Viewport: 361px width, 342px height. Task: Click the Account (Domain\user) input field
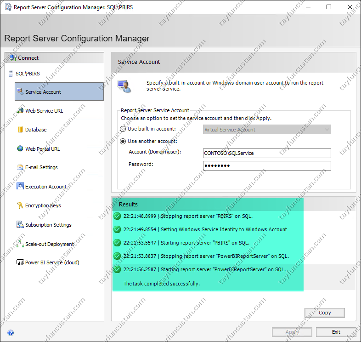click(x=267, y=153)
